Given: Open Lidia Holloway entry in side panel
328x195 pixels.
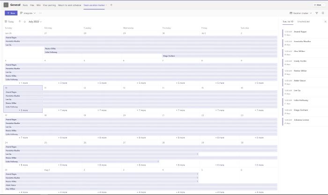Looking at the screenshot, I should (305, 102).
